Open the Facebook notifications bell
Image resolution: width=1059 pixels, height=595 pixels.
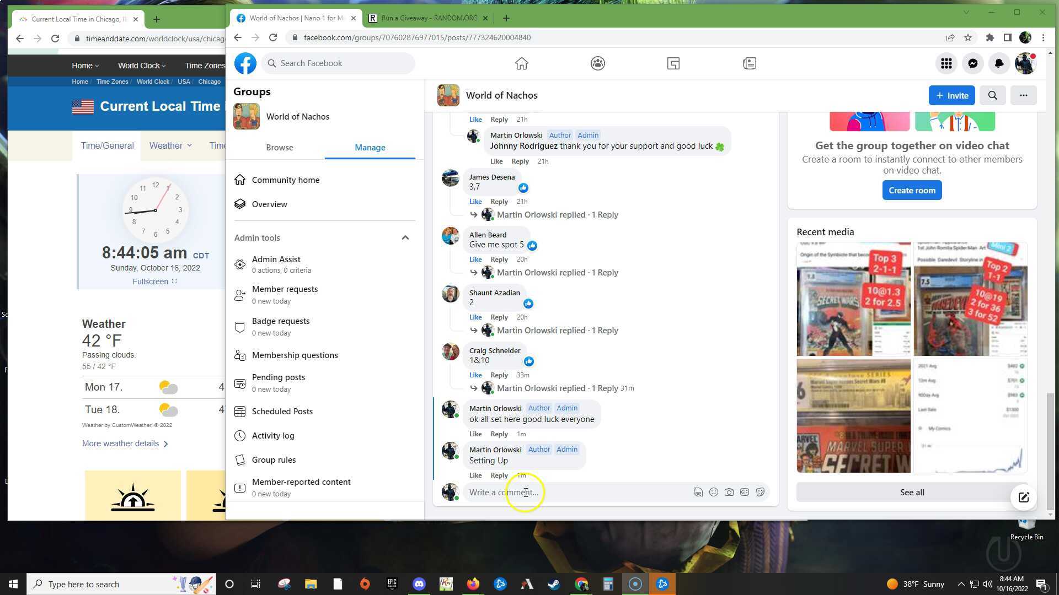(999, 63)
